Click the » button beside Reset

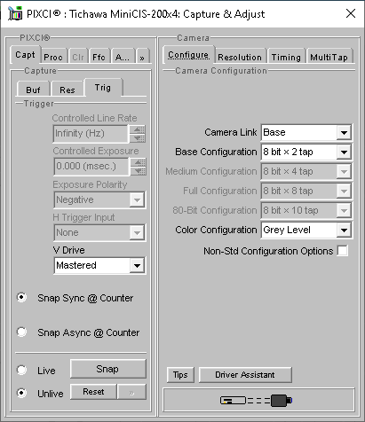[x=131, y=392]
